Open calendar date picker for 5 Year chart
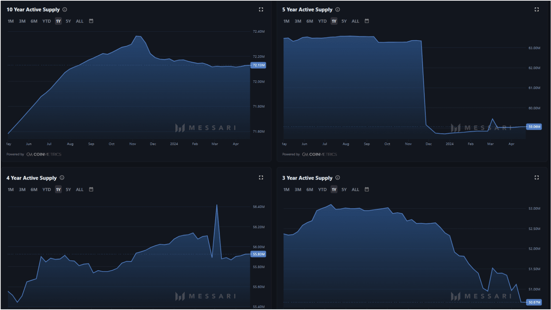The width and height of the screenshot is (551, 310). [x=367, y=21]
